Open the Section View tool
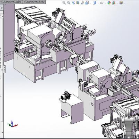Viewport: 139px width, 139px height. [78, 3]
